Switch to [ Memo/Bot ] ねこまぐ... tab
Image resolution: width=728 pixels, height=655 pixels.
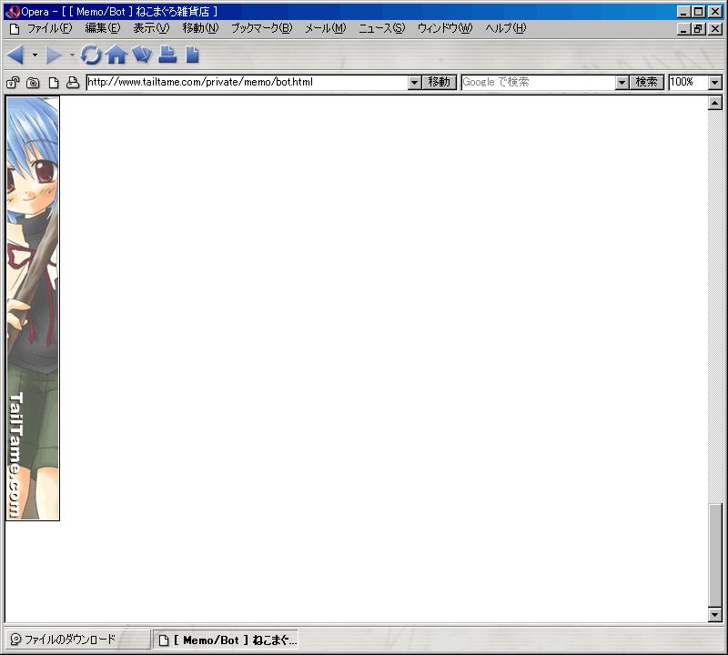(x=226, y=640)
